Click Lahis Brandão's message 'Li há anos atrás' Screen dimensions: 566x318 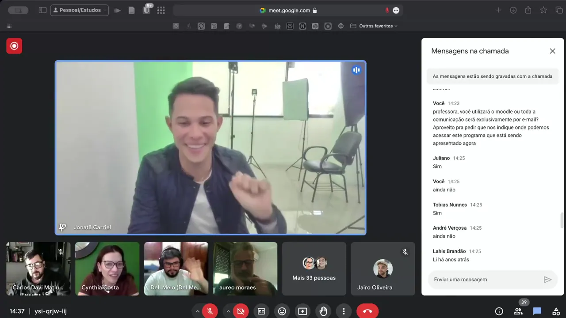(x=450, y=260)
